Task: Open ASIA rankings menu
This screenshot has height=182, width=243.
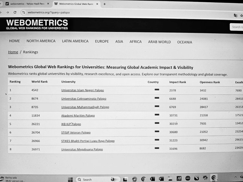Action: point(119,42)
